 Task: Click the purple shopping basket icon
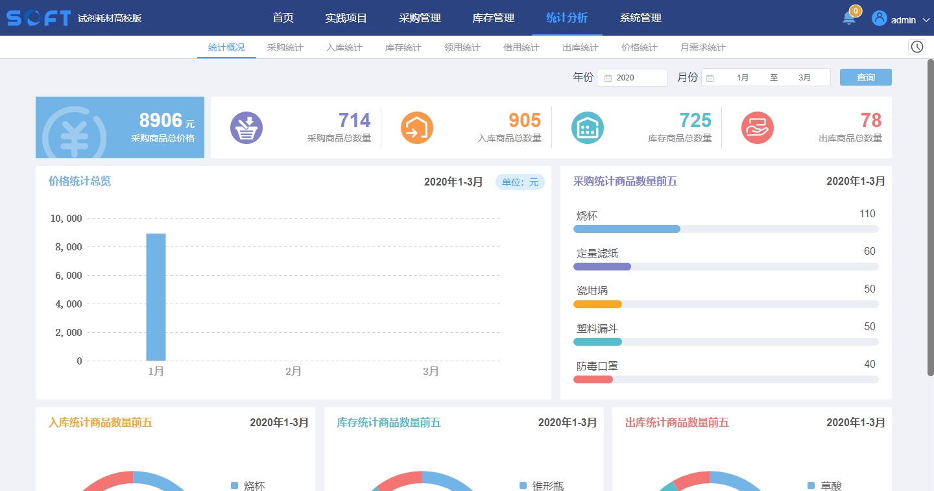pos(246,127)
